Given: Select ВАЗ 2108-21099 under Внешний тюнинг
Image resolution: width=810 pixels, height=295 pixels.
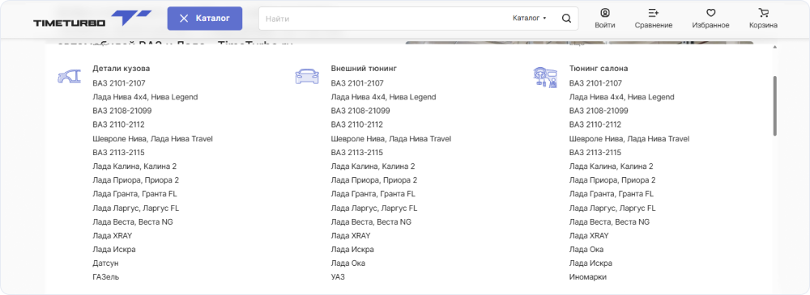Looking at the screenshot, I should tap(360, 111).
